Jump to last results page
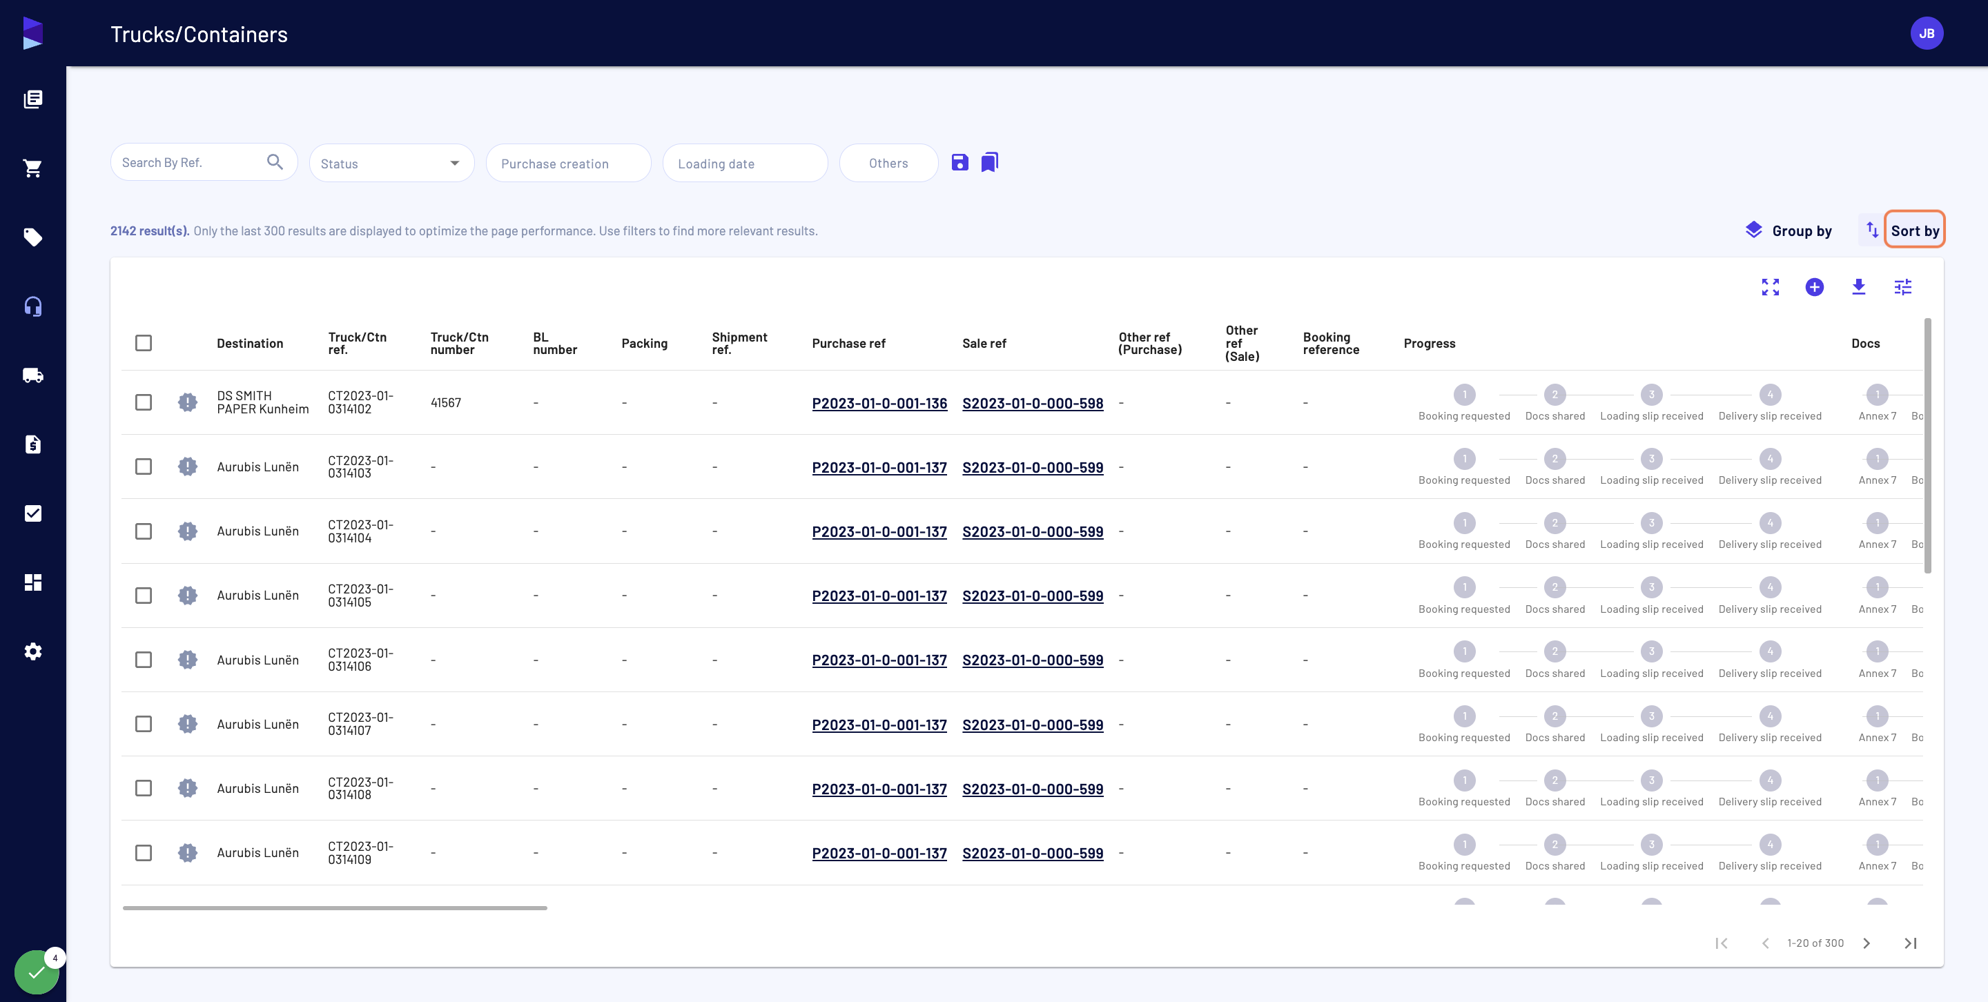 pos(1911,943)
